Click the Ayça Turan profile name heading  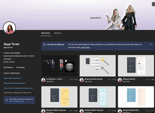(x=11, y=44)
